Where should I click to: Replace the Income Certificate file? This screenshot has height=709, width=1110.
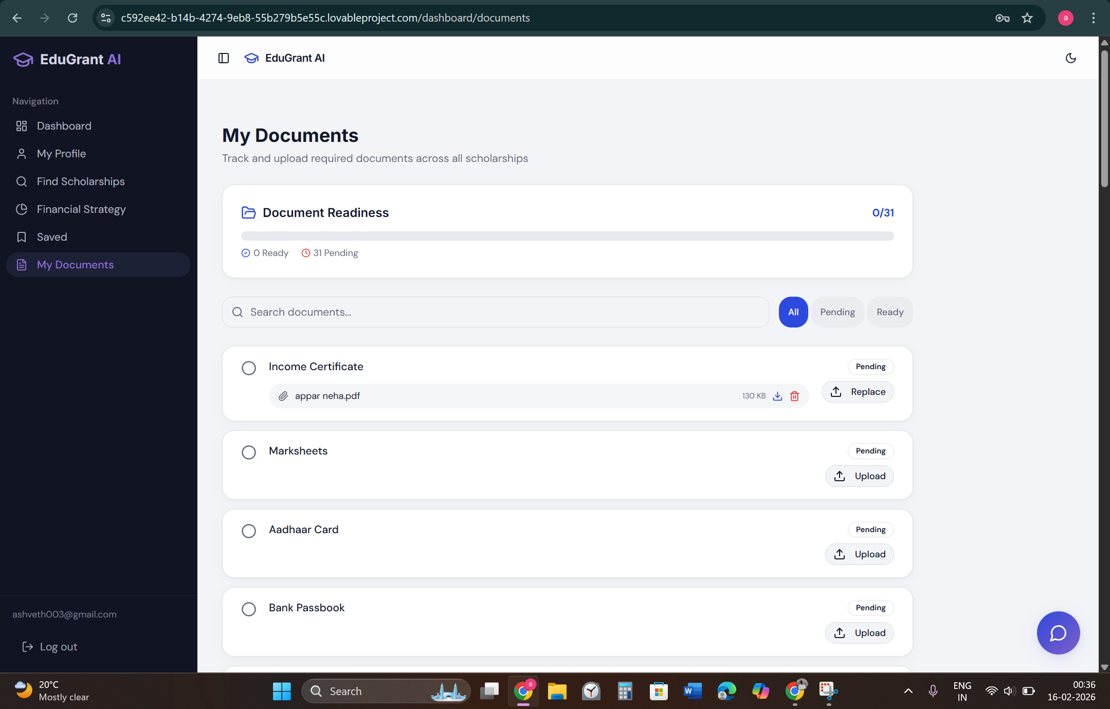(858, 392)
